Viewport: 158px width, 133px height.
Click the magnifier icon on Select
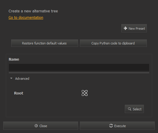[130, 109]
